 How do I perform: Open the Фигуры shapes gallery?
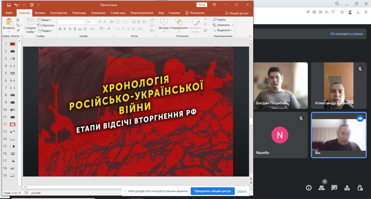point(164,25)
